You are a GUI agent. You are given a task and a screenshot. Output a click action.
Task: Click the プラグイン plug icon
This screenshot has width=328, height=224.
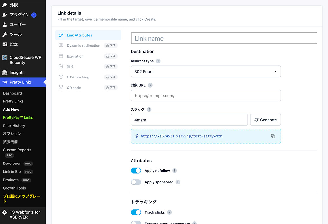point(5,15)
